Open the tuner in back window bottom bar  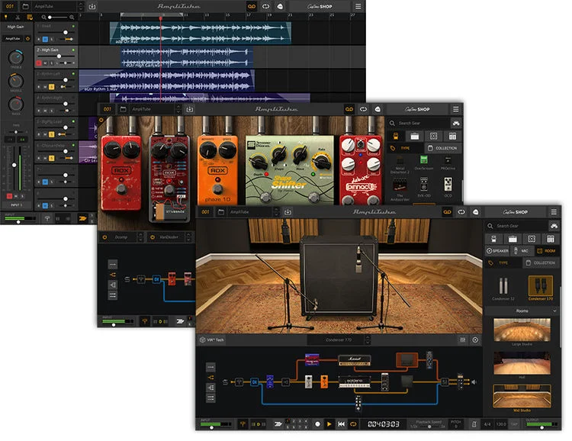[47, 218]
